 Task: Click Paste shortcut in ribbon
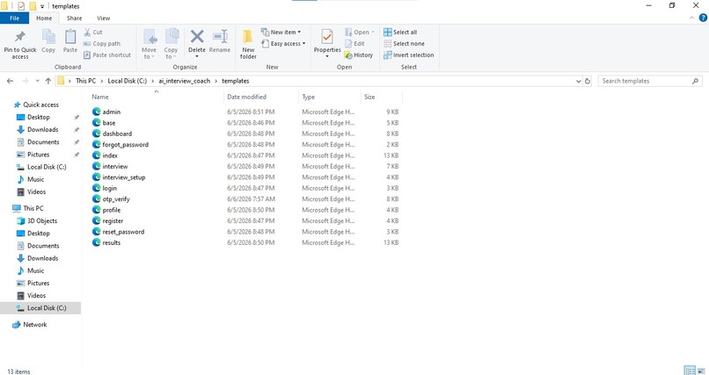coord(107,55)
